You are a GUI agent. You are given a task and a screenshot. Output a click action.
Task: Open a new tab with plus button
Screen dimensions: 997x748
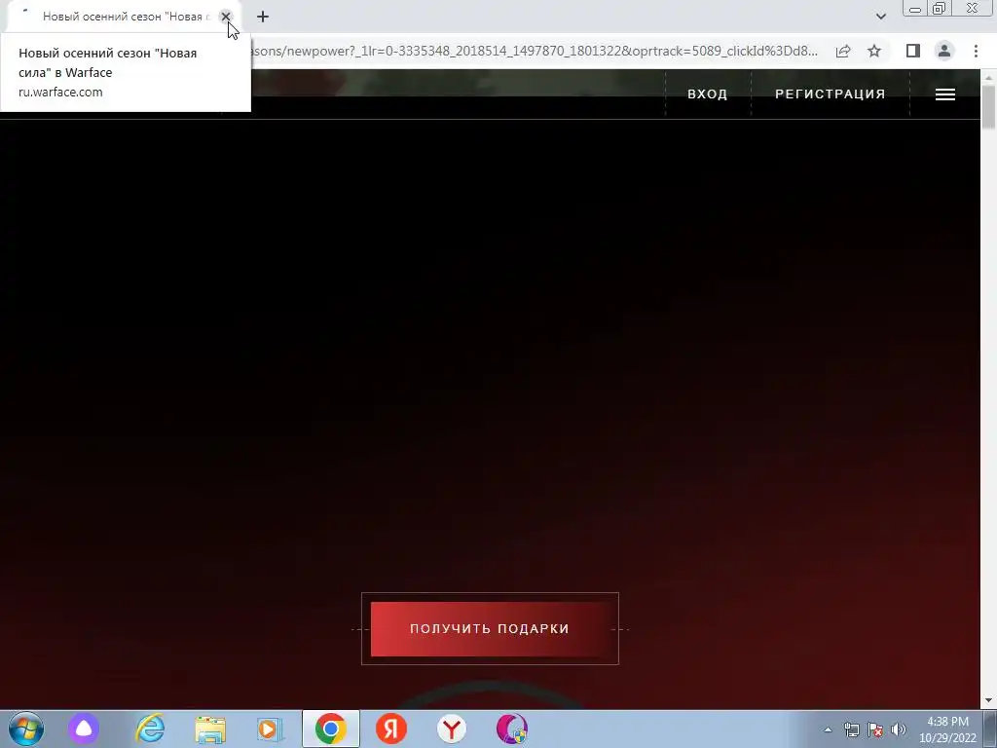[263, 17]
